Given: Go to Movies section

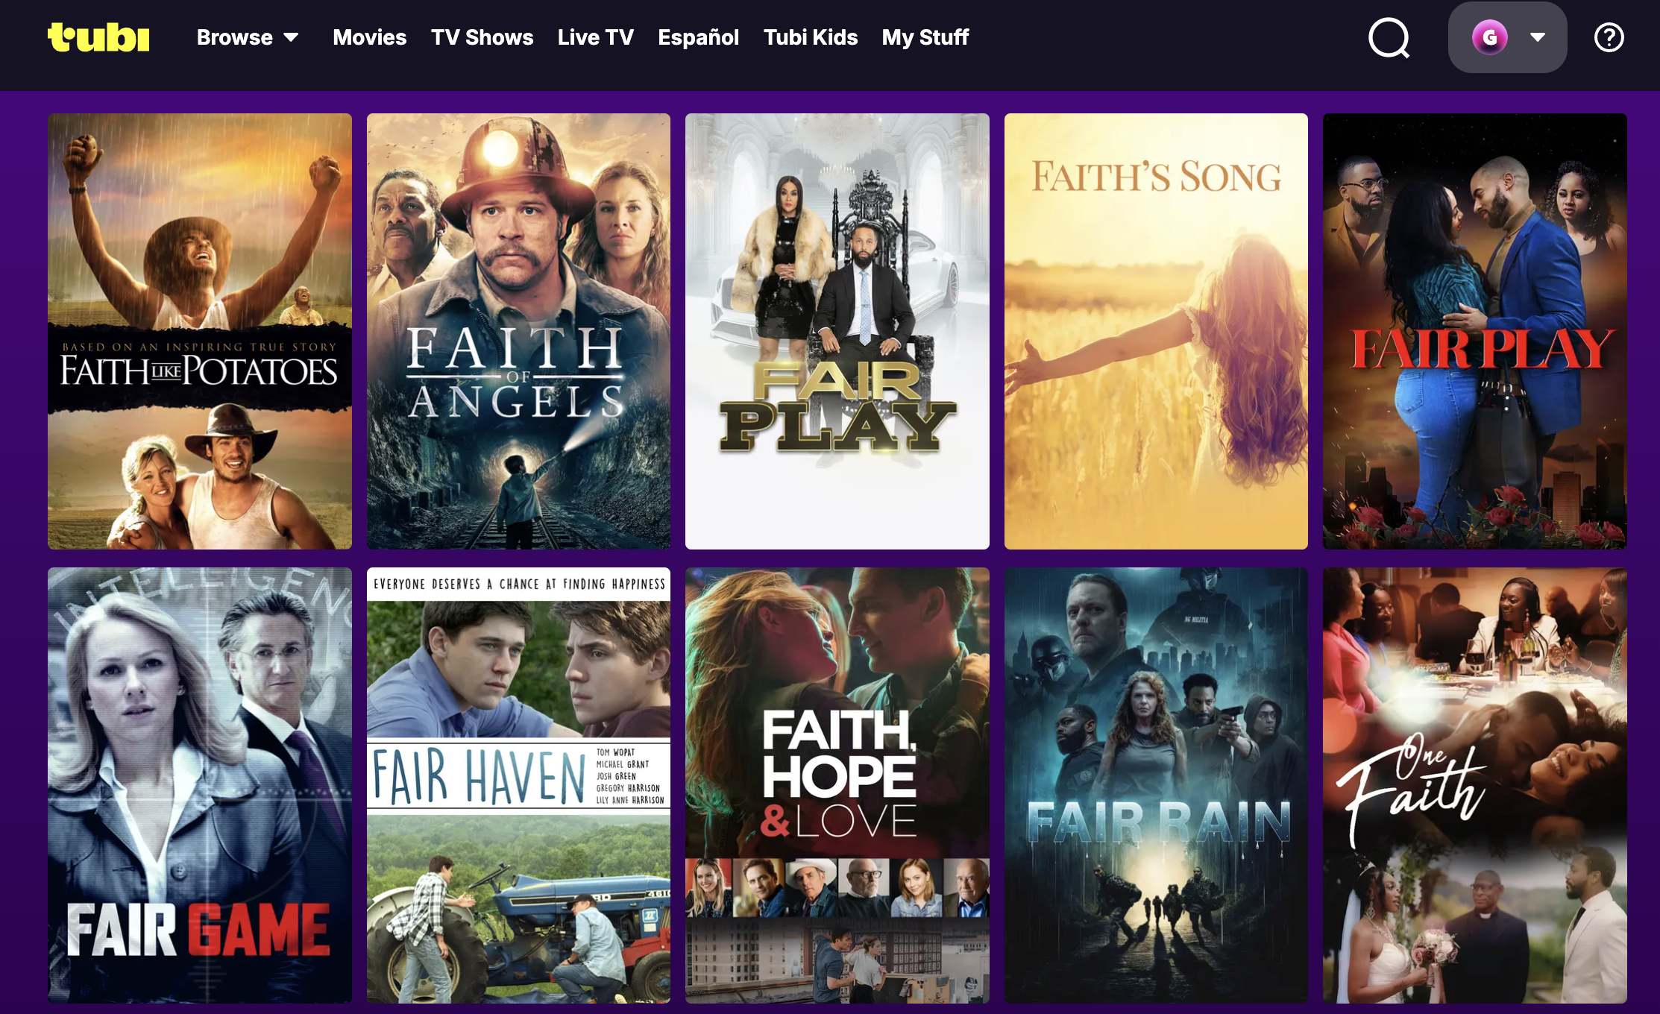Looking at the screenshot, I should pos(369,37).
